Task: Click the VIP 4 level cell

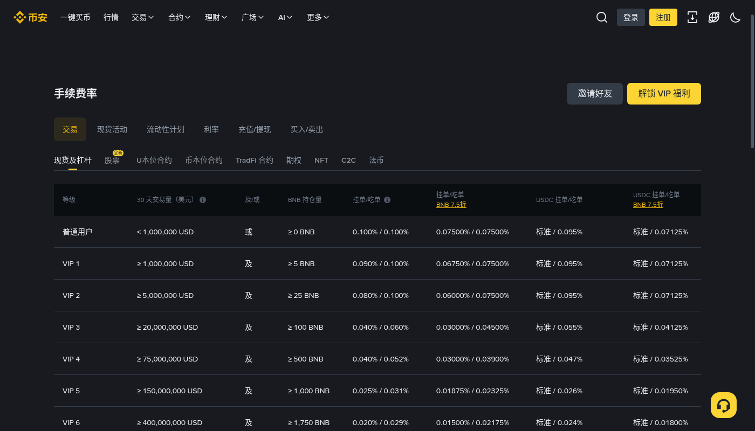Action: point(71,359)
